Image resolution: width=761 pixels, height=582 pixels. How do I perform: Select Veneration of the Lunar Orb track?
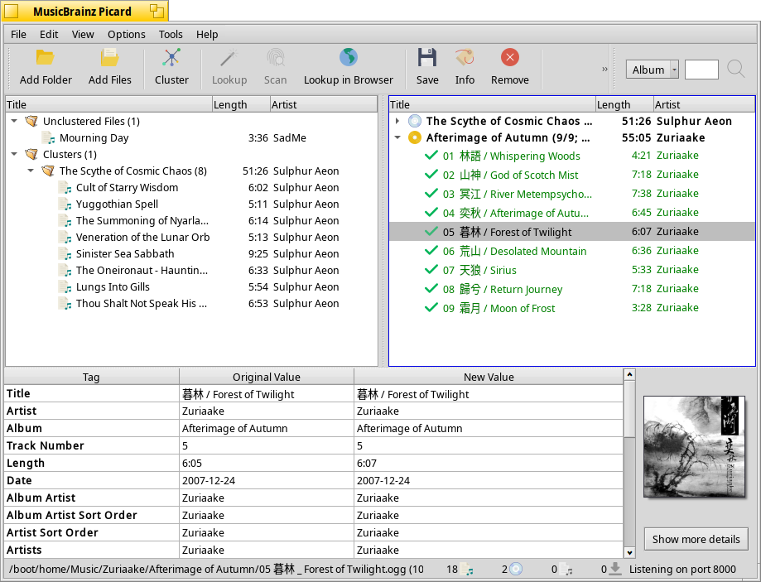tap(191, 238)
